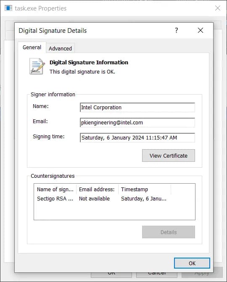Click the digital signature document icon
Viewport: 227px width, 282px height.
37,66
